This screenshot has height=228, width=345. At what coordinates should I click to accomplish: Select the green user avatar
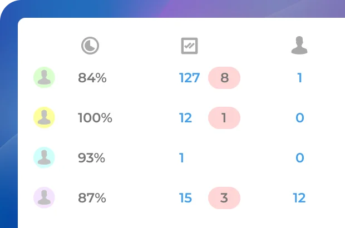(44, 78)
